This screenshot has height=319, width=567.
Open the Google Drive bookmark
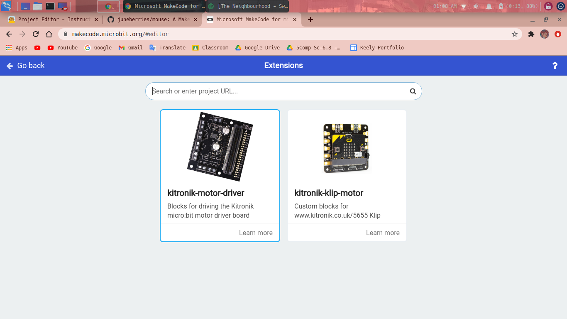click(x=257, y=48)
